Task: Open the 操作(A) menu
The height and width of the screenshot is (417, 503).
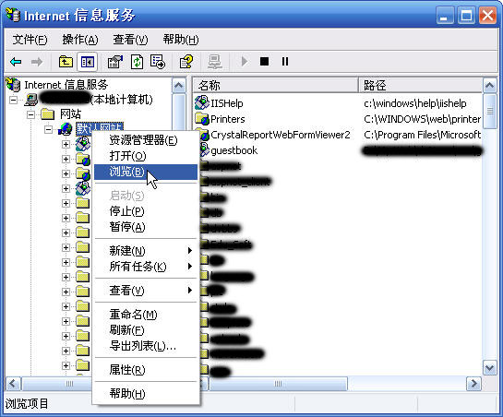Action: (80, 40)
